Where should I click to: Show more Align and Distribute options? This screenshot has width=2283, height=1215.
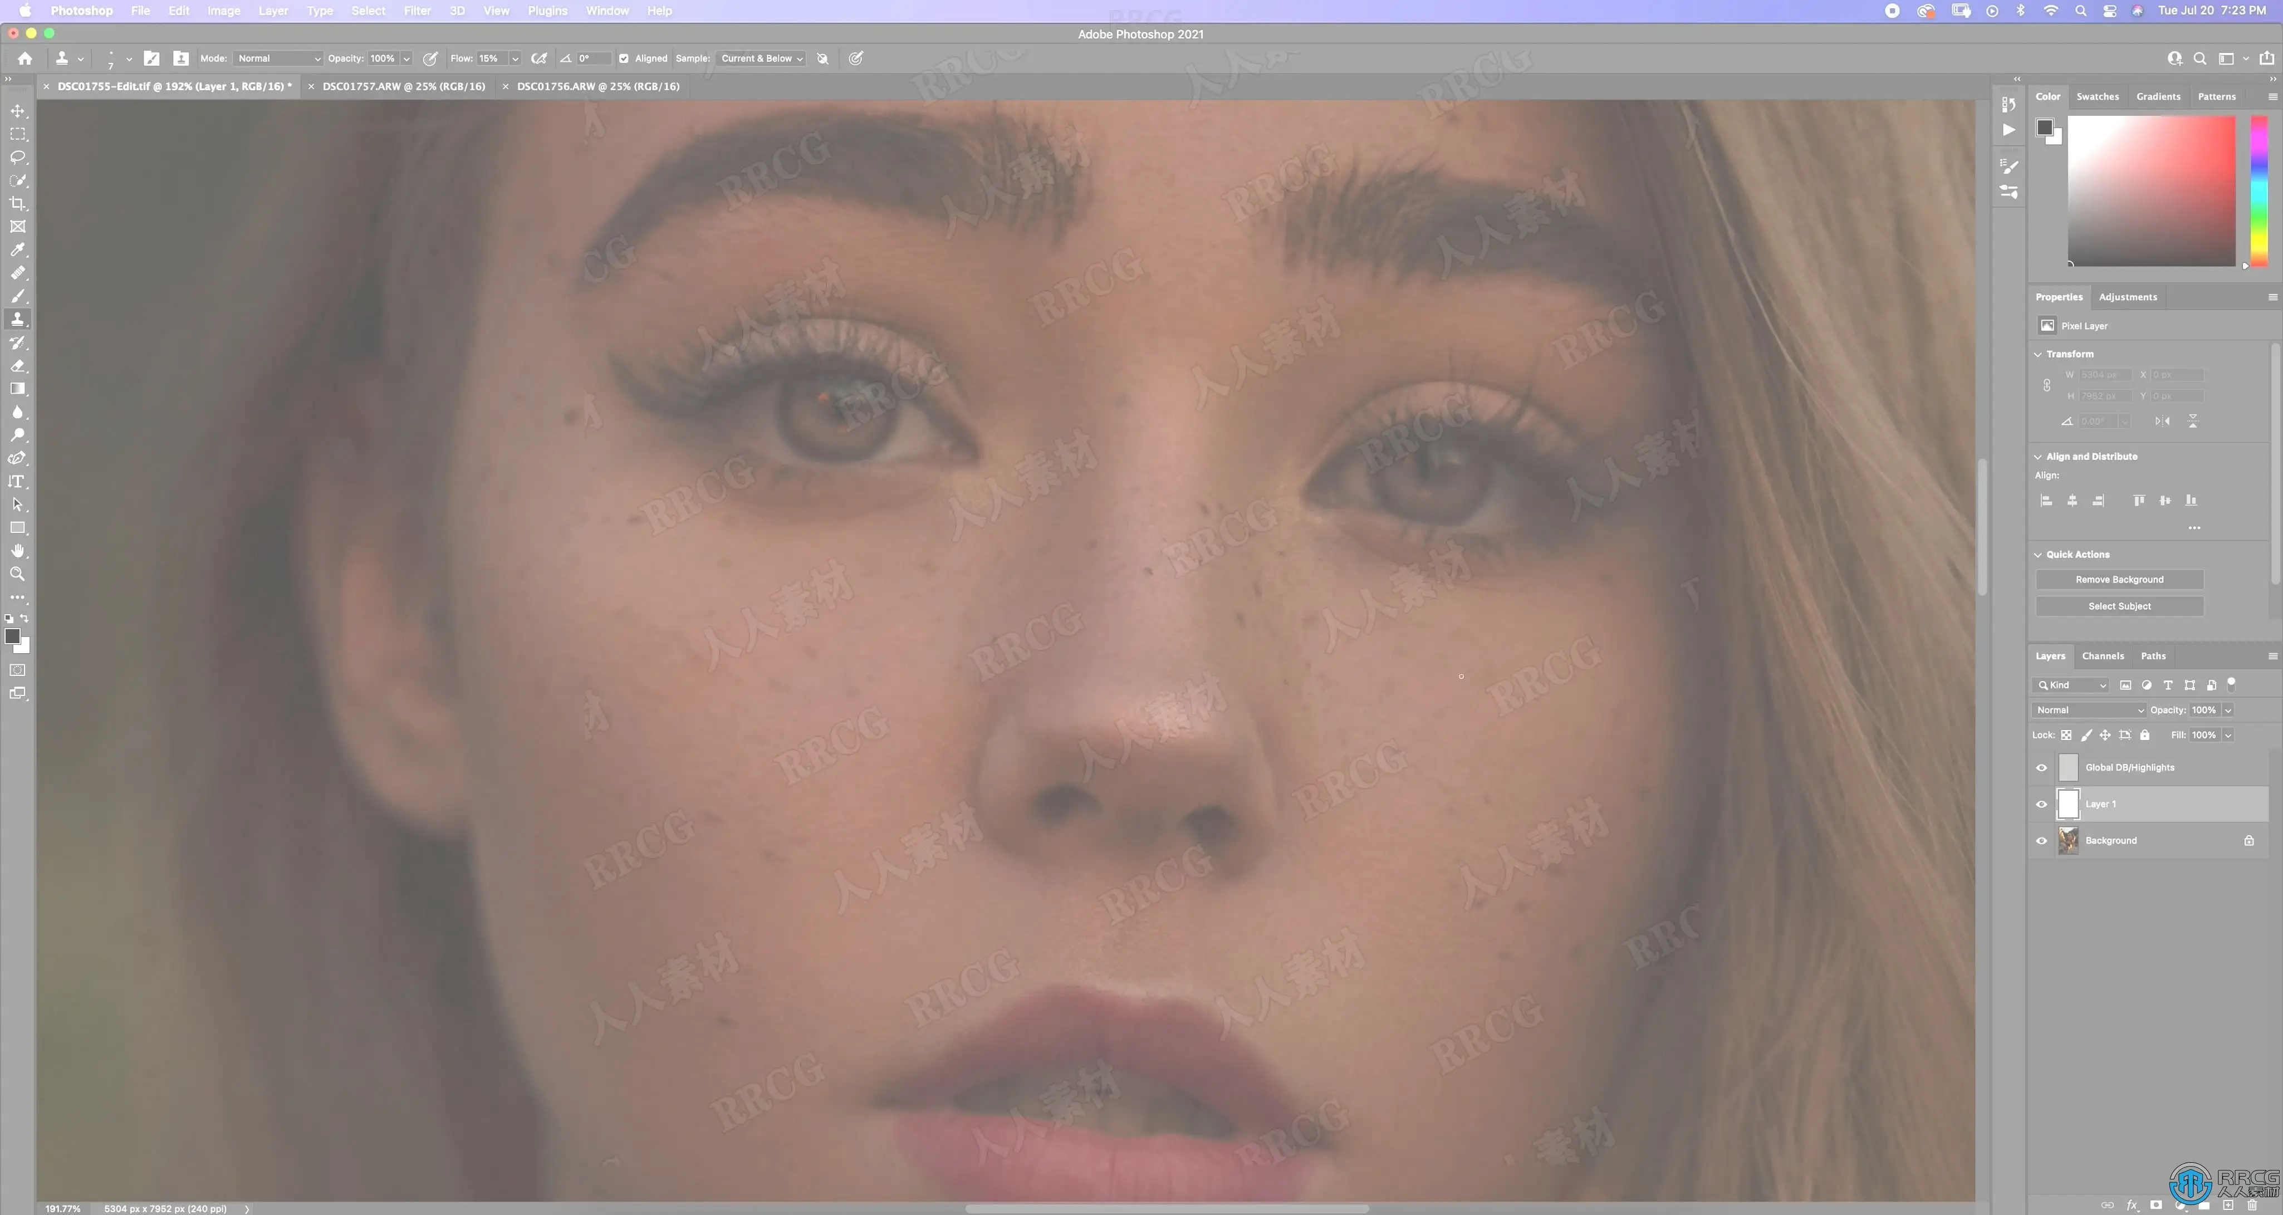[2194, 528]
